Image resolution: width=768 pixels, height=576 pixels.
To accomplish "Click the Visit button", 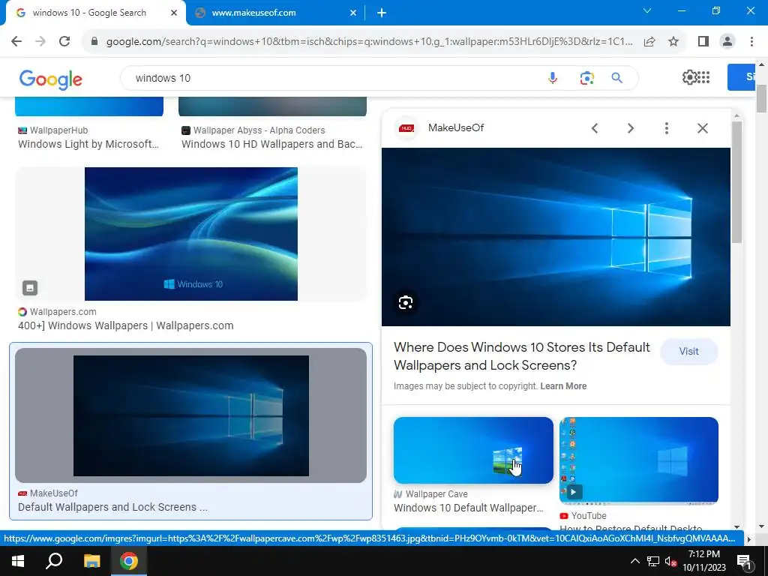I will pyautogui.click(x=688, y=351).
